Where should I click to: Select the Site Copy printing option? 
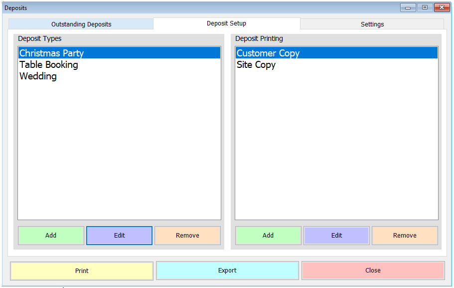tap(256, 64)
